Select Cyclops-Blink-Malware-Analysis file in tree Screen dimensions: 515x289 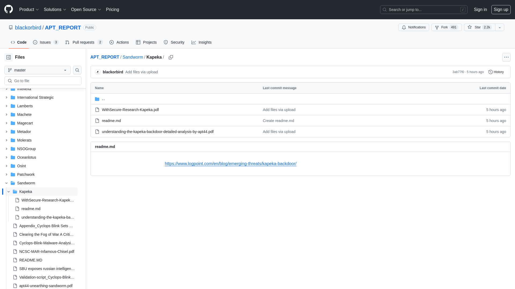coord(47,243)
